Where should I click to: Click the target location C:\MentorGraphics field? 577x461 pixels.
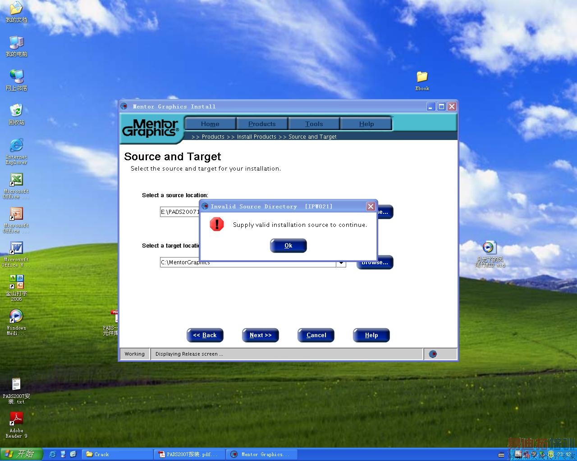(x=248, y=262)
